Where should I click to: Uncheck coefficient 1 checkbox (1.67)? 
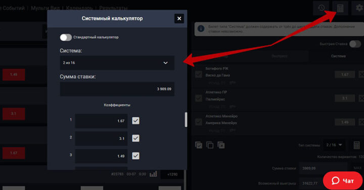pyautogui.click(x=136, y=121)
